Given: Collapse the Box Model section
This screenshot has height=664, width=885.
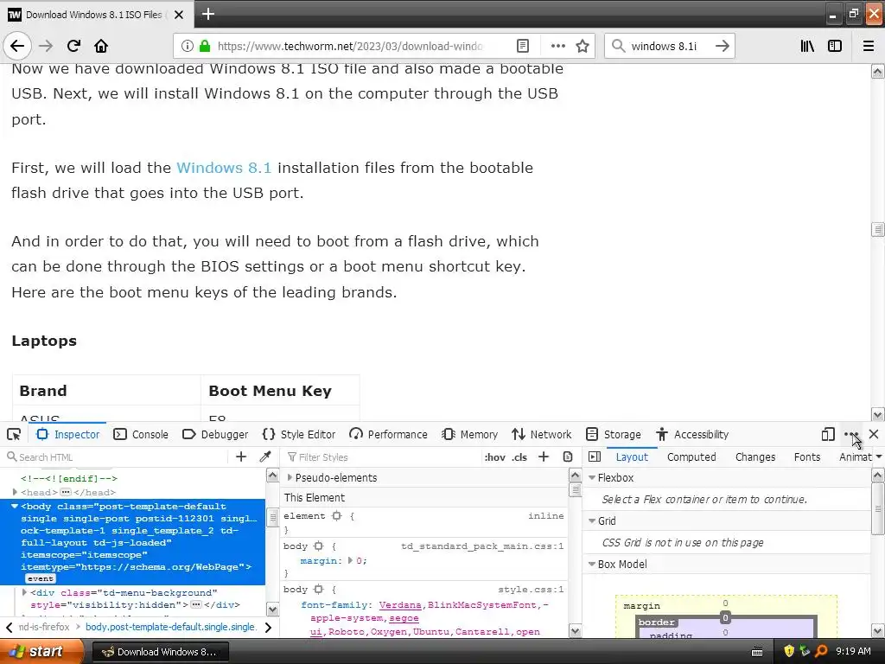Looking at the screenshot, I should point(592,564).
